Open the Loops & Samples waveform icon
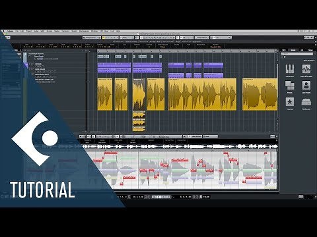Screen dimensions: 317x237 click(x=306, y=69)
